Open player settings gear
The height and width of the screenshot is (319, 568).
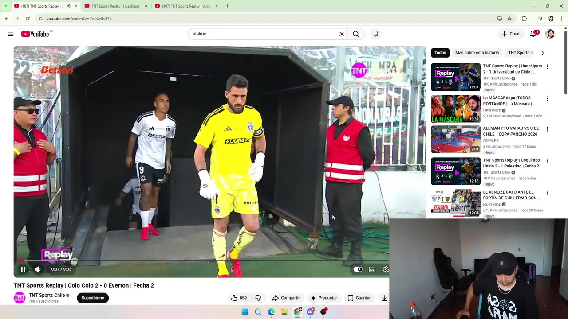(x=386, y=269)
